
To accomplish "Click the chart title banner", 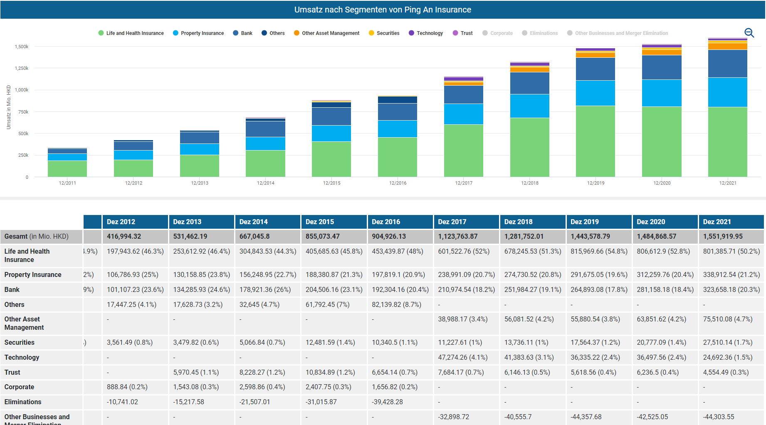I will tap(383, 10).
